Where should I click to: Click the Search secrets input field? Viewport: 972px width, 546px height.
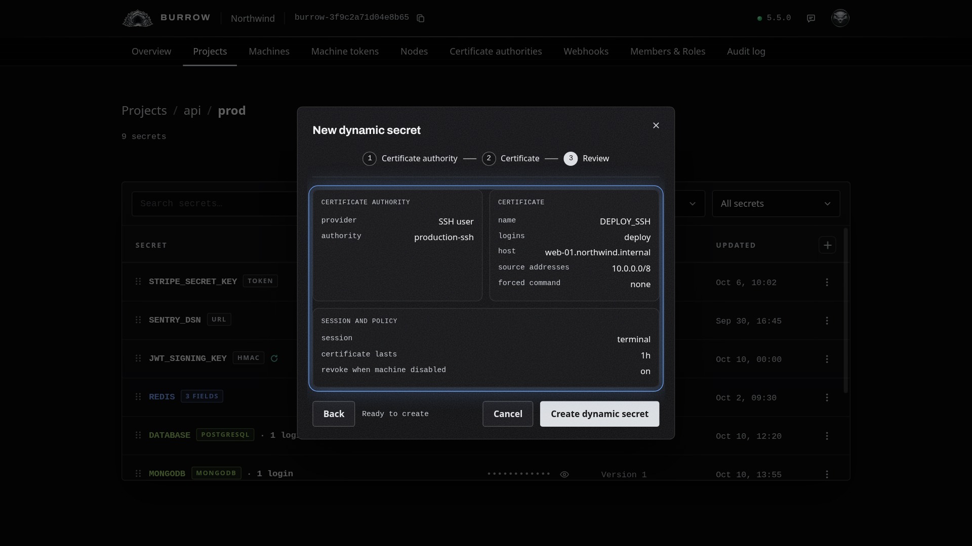point(215,204)
